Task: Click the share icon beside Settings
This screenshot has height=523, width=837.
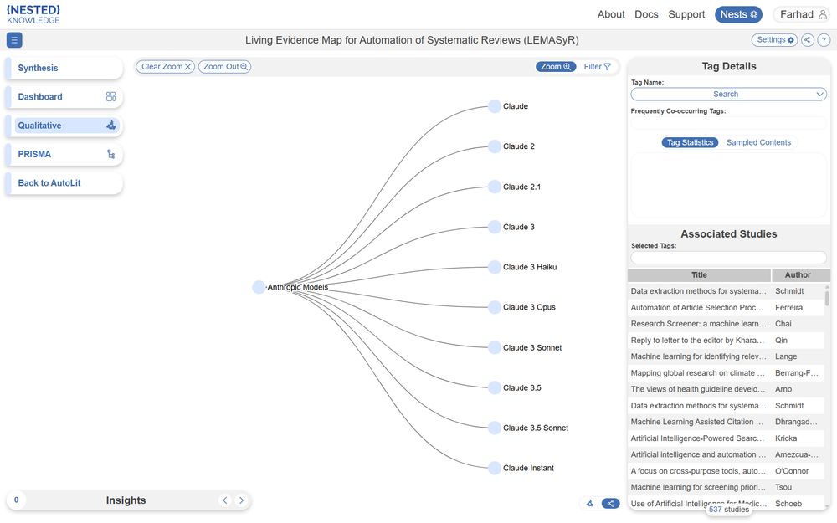Action: 808,40
